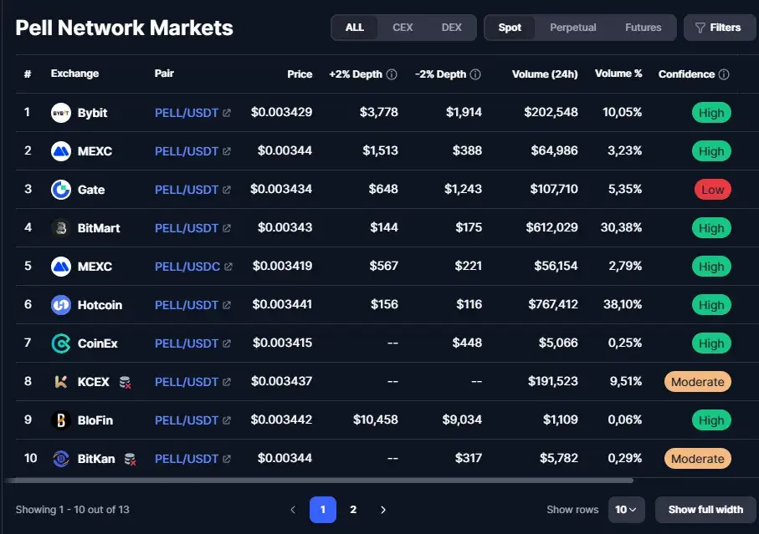Screen dimensions: 759x534
Task: Click external link icon in Bybit row
Action: coord(227,113)
